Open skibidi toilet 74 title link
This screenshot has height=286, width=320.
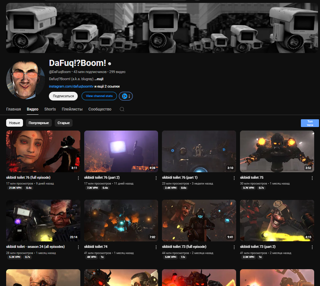tap(96, 247)
